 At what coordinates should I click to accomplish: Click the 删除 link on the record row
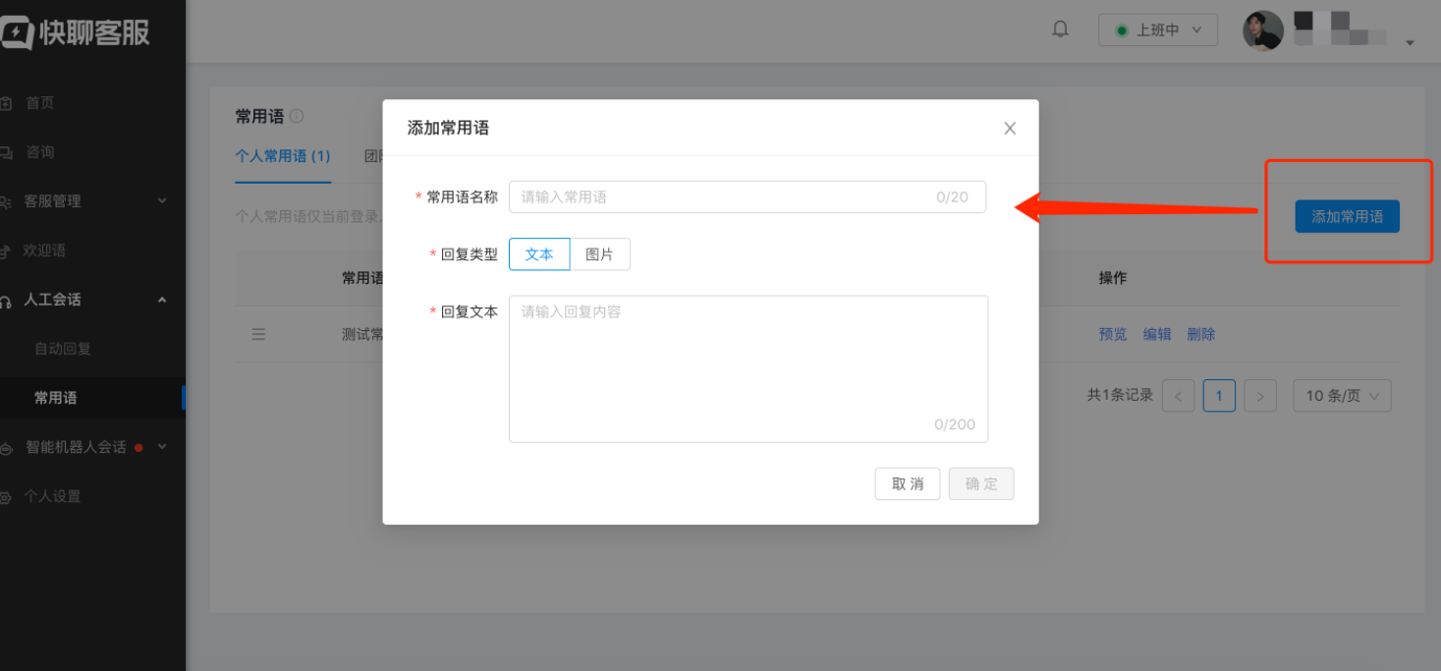[x=1201, y=333]
